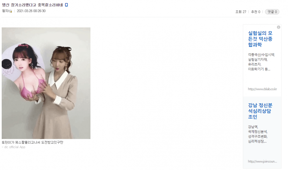Click the mobile phone icon beside post title
Image resolution: width=288 pixels, height=170 pixels.
tap(66, 5)
